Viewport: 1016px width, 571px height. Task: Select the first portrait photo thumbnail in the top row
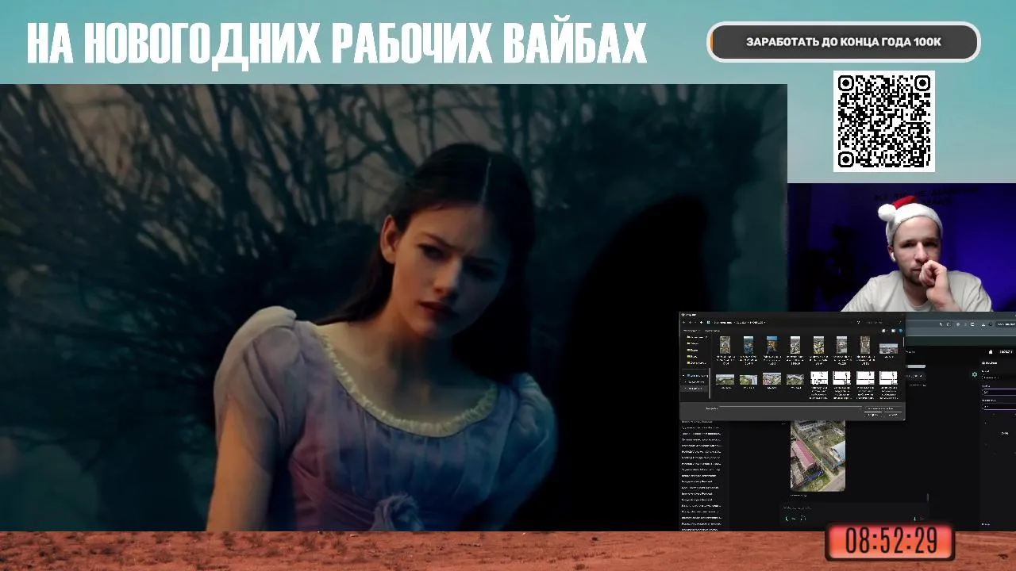pos(725,345)
